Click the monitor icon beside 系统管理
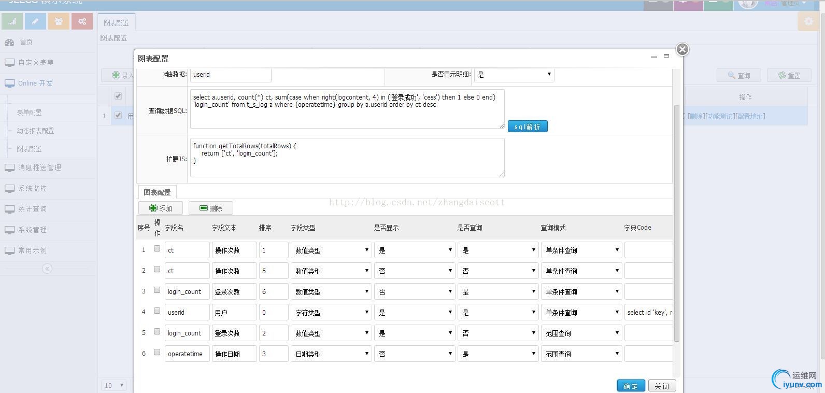Viewport: 825px width, 393px height. 9,230
